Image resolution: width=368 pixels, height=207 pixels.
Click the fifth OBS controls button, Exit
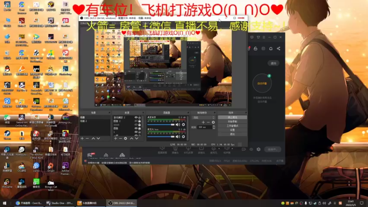point(232,134)
